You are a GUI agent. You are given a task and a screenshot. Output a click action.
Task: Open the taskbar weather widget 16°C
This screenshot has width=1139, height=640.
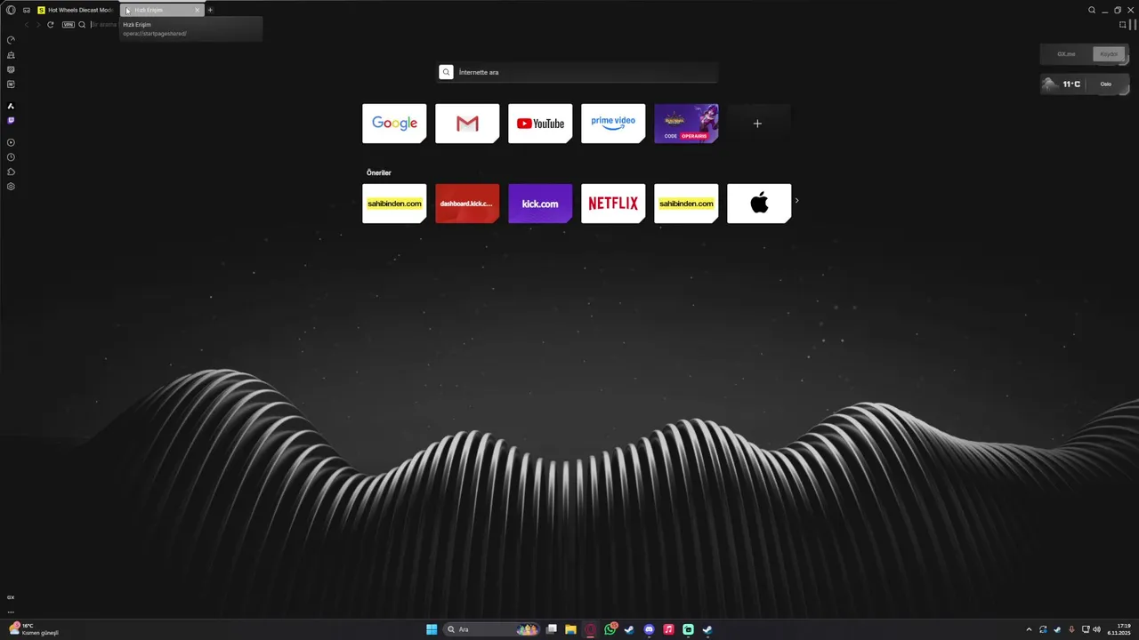pos(33,629)
